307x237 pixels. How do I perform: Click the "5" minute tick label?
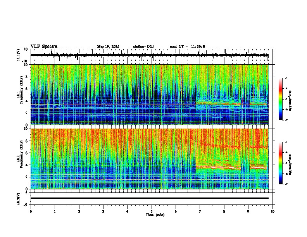click(x=152, y=211)
